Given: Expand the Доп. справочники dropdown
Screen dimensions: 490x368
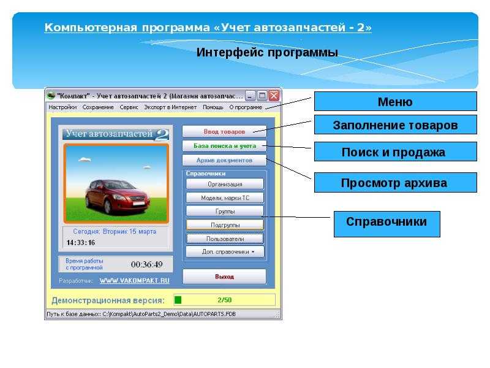Looking at the screenshot, I should (x=225, y=252).
